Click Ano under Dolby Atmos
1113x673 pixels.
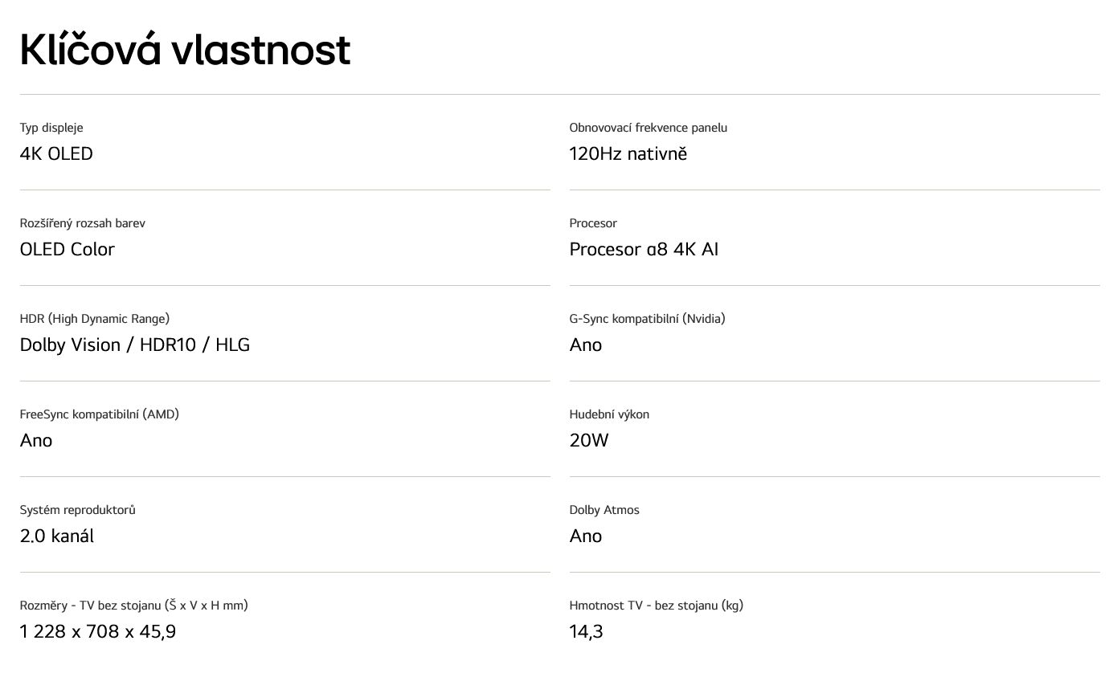tap(585, 536)
